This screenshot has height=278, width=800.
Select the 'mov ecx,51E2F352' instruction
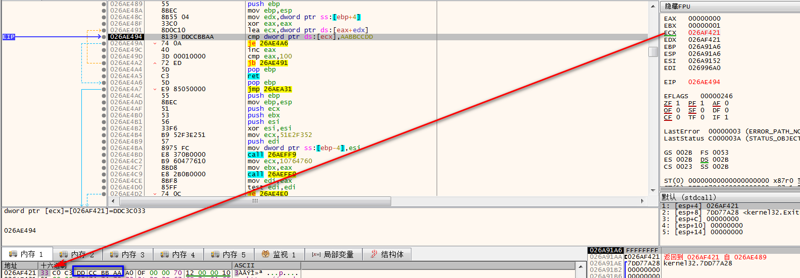tap(280, 135)
